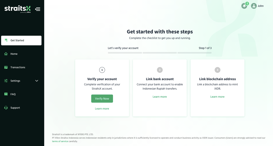273x146 pixels.
Task: Click the Home house icon in sidebar
Action: click(6, 54)
